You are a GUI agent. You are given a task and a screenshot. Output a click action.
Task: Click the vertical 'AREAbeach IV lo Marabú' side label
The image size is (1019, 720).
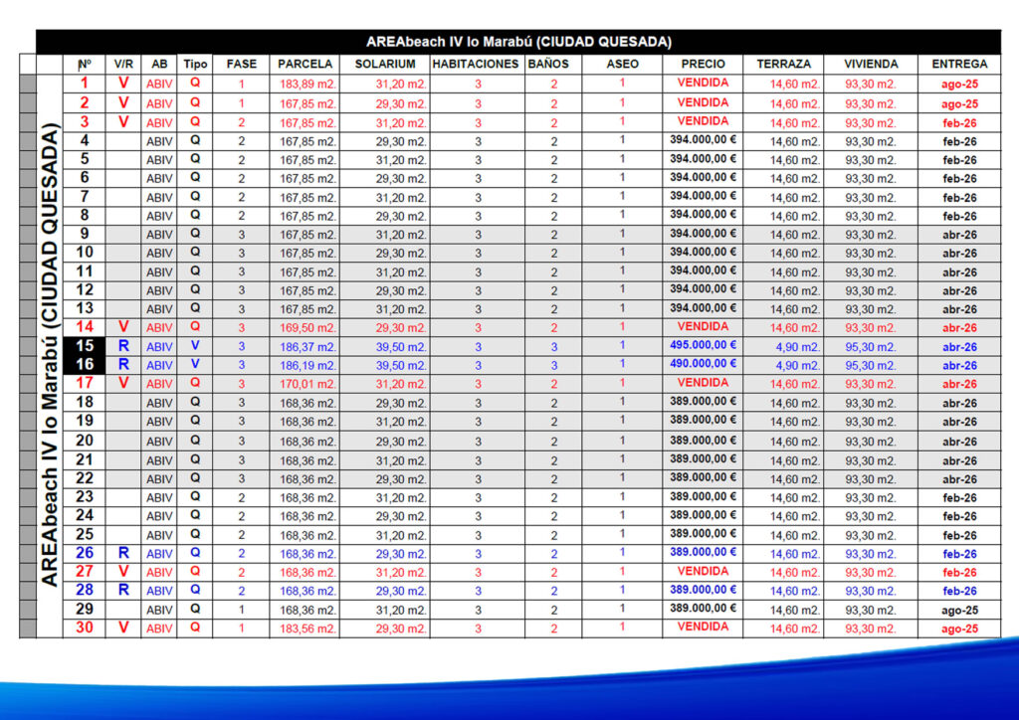point(50,354)
